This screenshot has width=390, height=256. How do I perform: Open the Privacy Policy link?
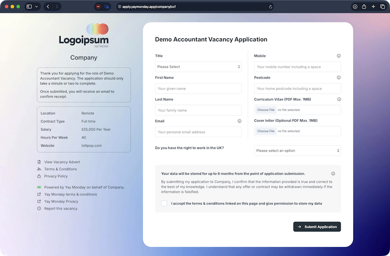[56, 176]
